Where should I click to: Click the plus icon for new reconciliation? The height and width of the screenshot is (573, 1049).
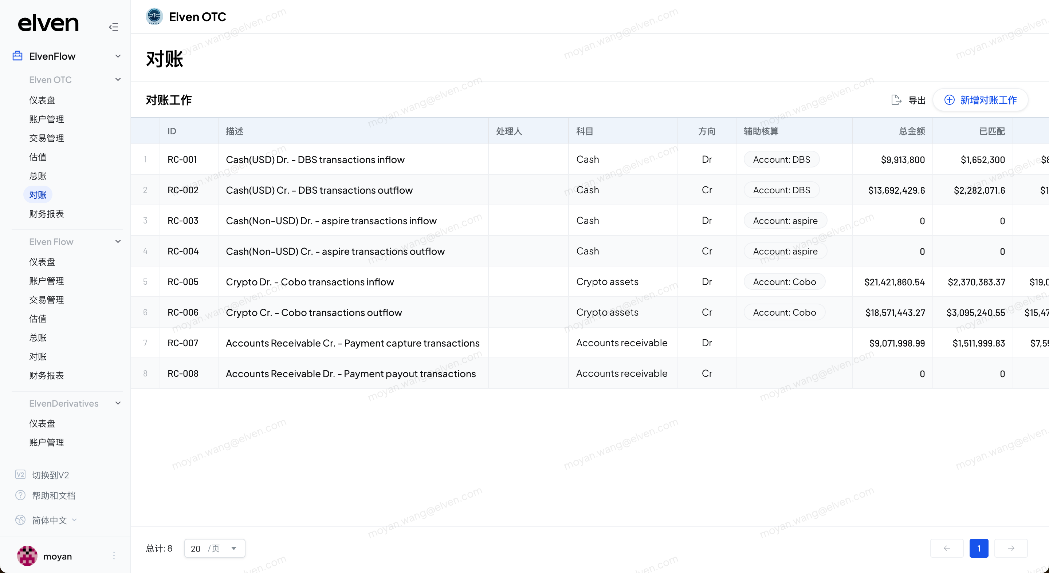(949, 100)
